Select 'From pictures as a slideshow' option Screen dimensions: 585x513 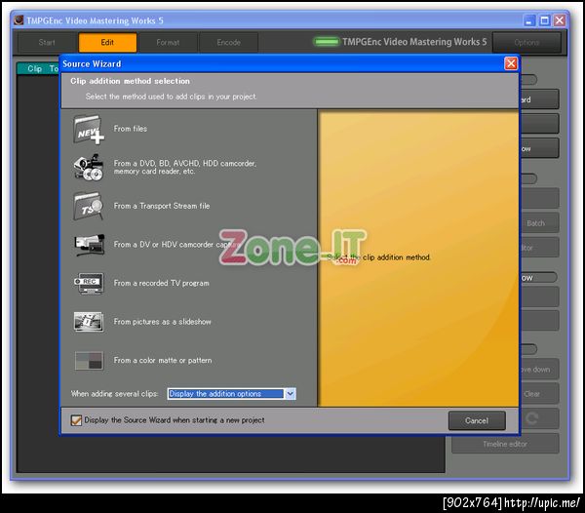pyautogui.click(x=162, y=322)
